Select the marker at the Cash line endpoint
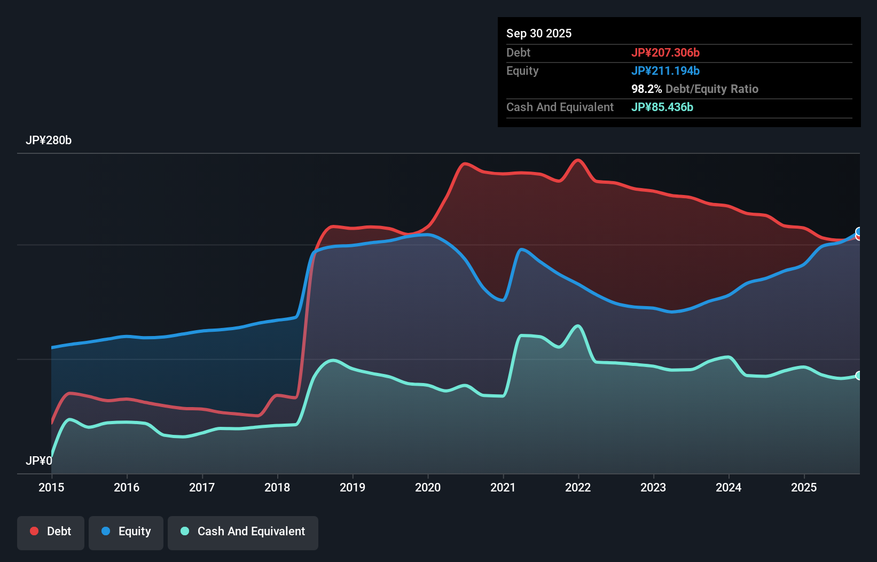The height and width of the screenshot is (562, 877). [x=858, y=376]
